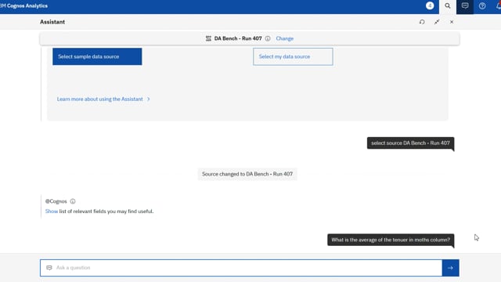Click the notification count badge showing 4

[430, 5]
